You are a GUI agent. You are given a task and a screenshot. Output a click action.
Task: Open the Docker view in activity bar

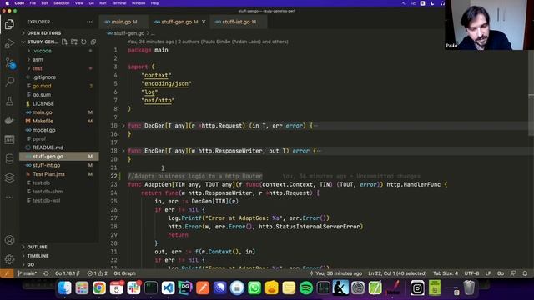pos(9,120)
